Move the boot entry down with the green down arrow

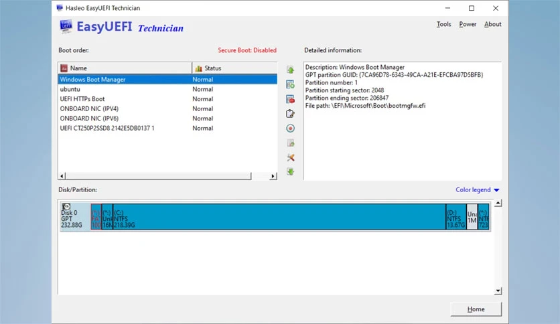tap(290, 171)
